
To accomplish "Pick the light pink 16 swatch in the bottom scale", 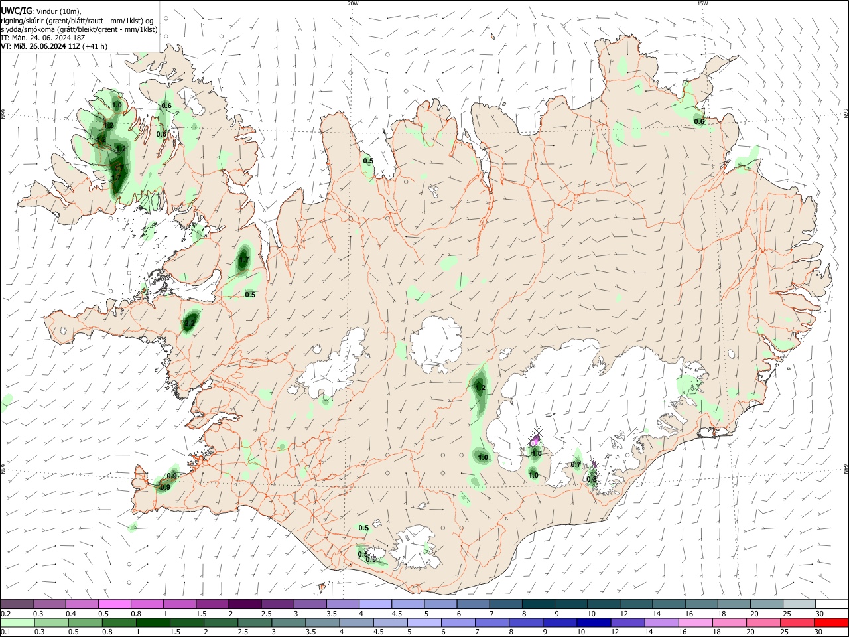I will [695, 622].
